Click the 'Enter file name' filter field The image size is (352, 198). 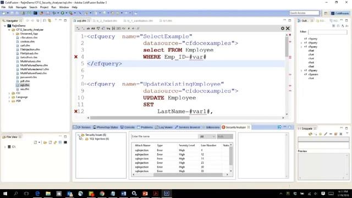pyautogui.click(x=164, y=136)
